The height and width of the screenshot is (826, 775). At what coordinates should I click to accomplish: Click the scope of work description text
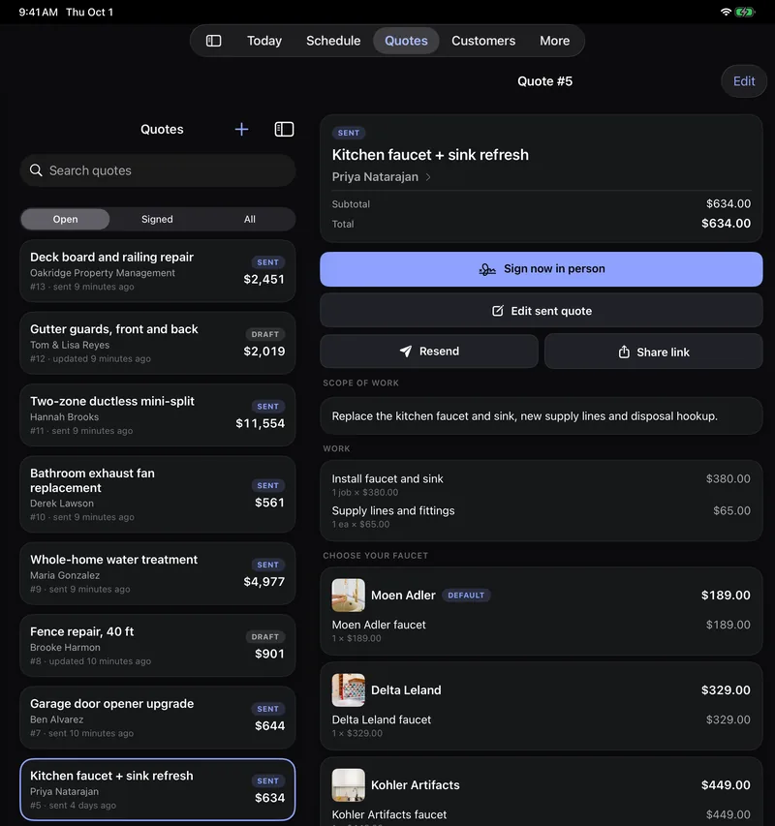[x=524, y=416]
